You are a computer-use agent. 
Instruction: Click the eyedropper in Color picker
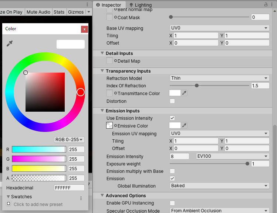coord(10,44)
